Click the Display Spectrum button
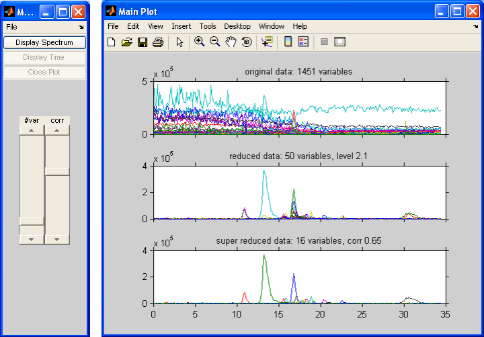The height and width of the screenshot is (337, 484). point(44,42)
